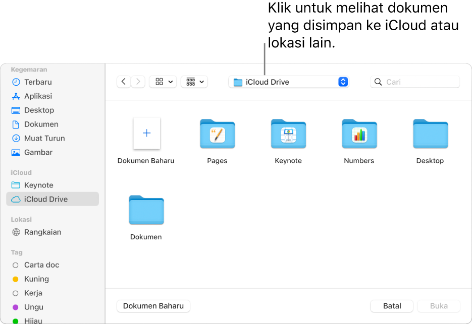Viewport: 472px width, 324px height.
Task: Click the blue up-down stepper on location menu
Action: pos(343,82)
